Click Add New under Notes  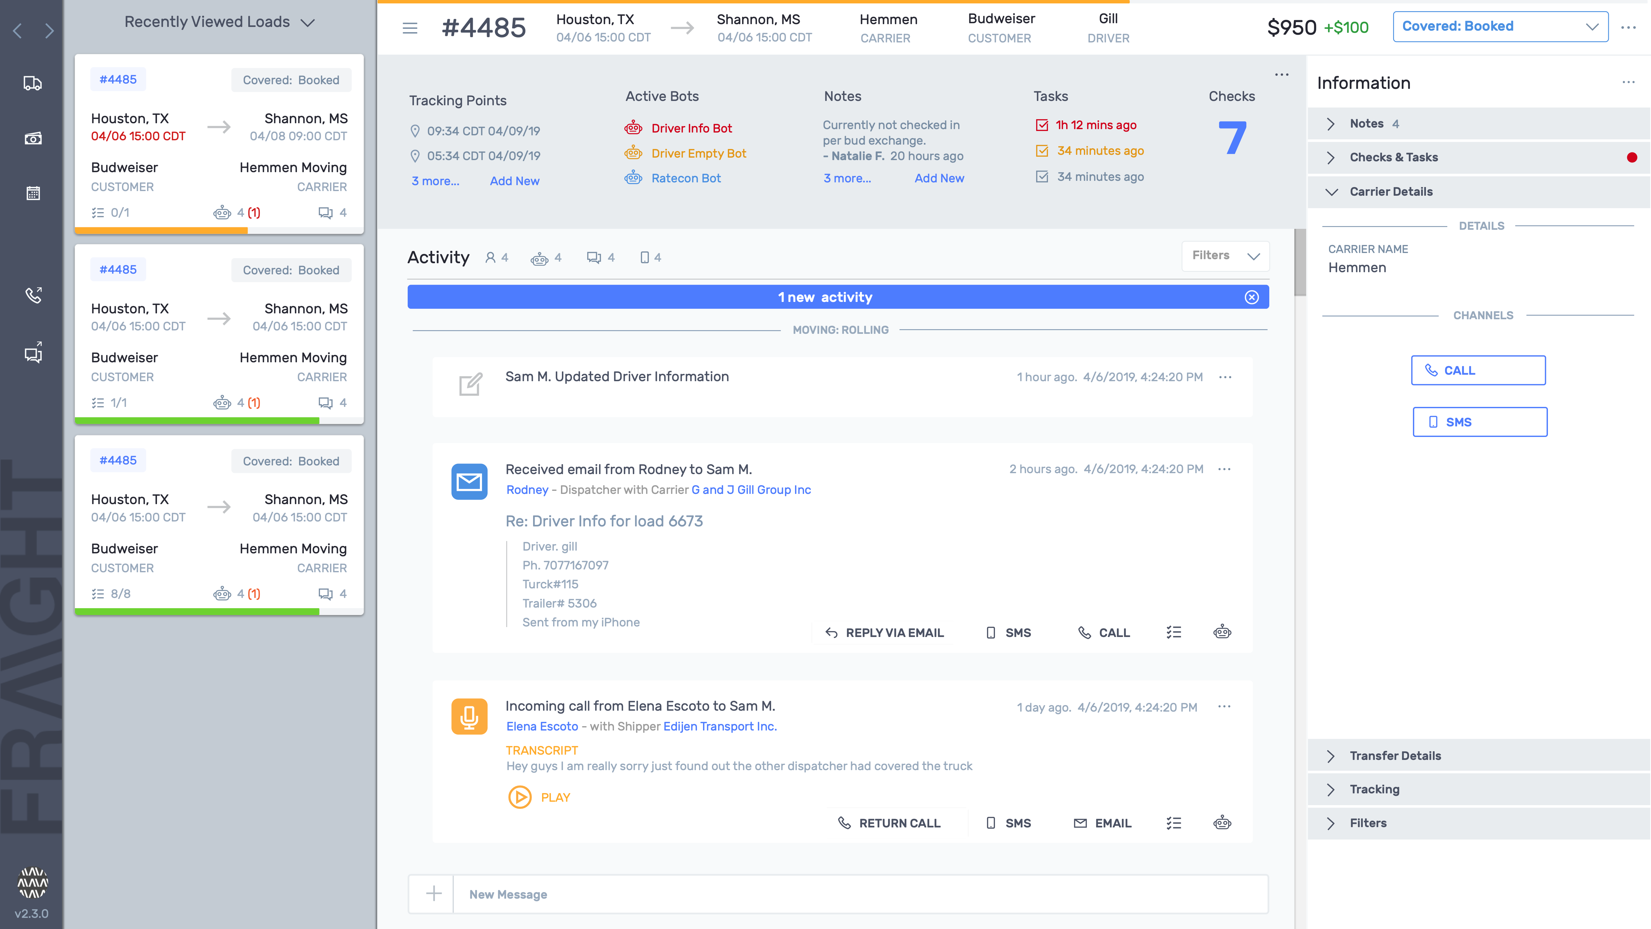(x=939, y=178)
